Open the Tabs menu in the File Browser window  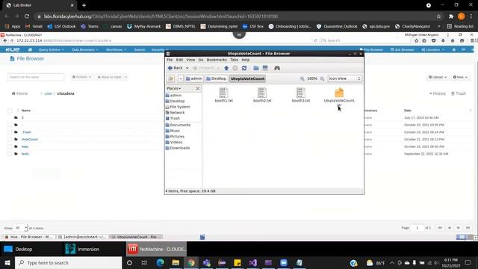(x=234, y=60)
